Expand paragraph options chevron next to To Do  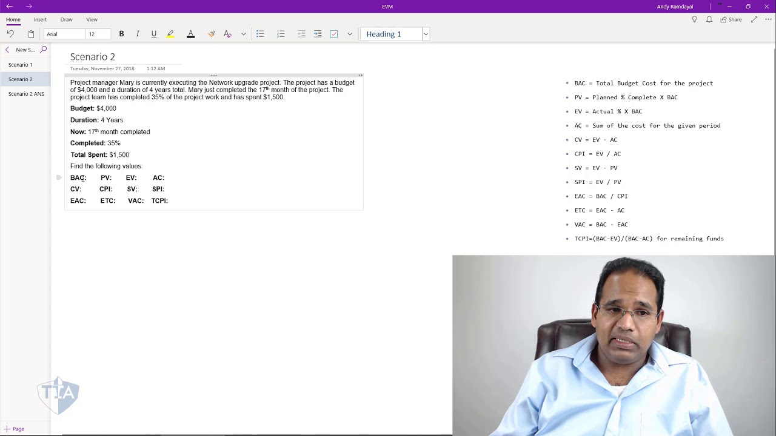(350, 34)
